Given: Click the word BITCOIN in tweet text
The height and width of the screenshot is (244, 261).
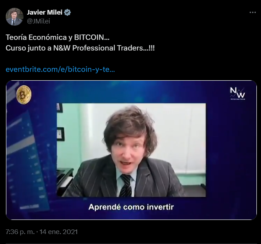Looking at the screenshot, I should point(89,37).
